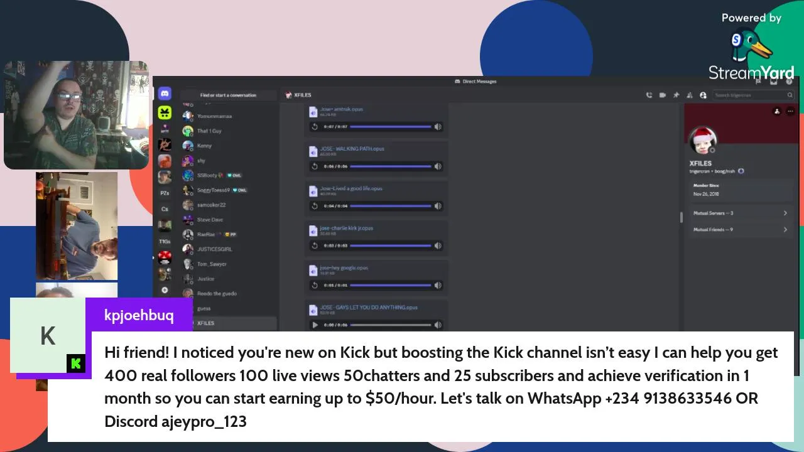The width and height of the screenshot is (804, 452).
Task: Start voice call with XFILES
Action: pos(649,95)
